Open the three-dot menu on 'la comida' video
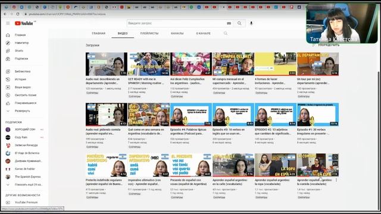 (x=336, y=180)
